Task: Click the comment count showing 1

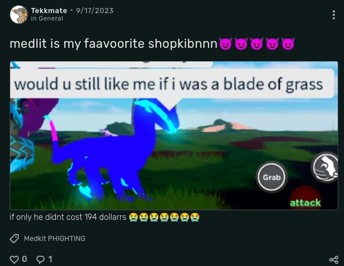Action: [50, 259]
